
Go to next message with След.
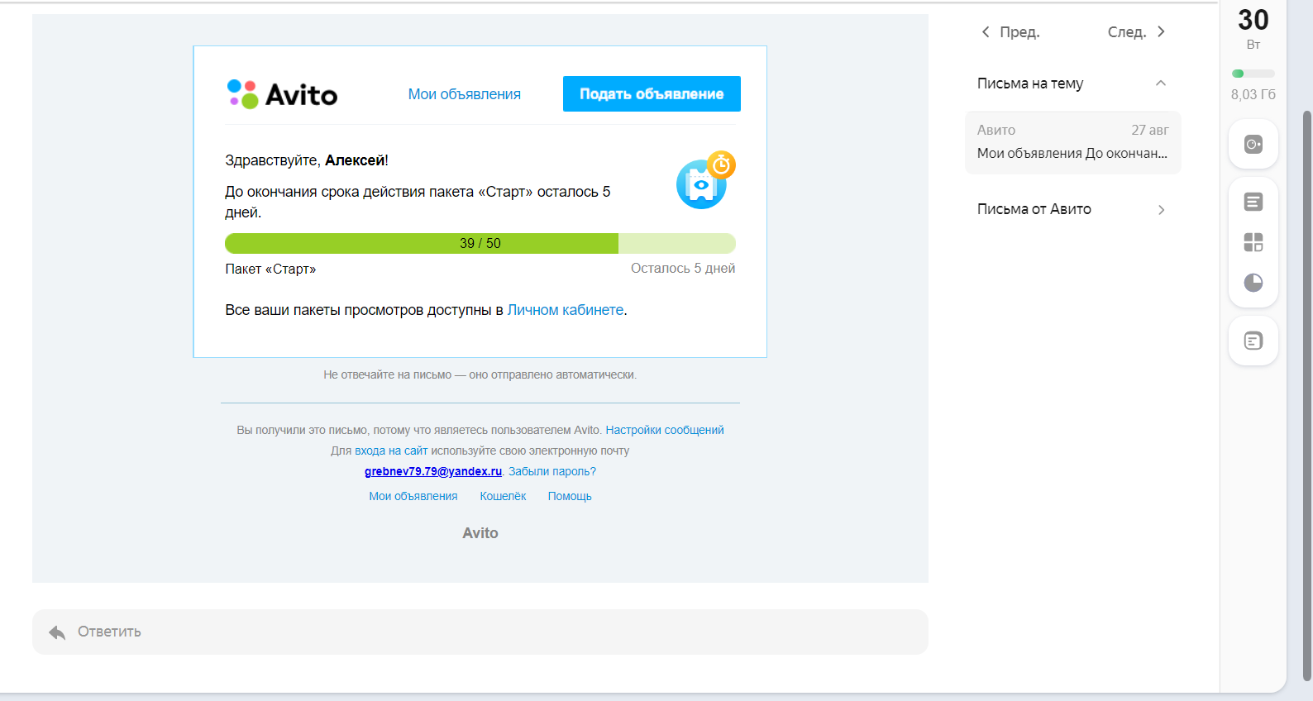1137,32
